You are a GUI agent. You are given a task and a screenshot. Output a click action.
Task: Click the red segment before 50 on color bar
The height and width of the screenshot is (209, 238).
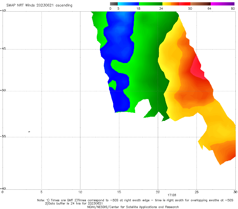[x=185, y=4]
